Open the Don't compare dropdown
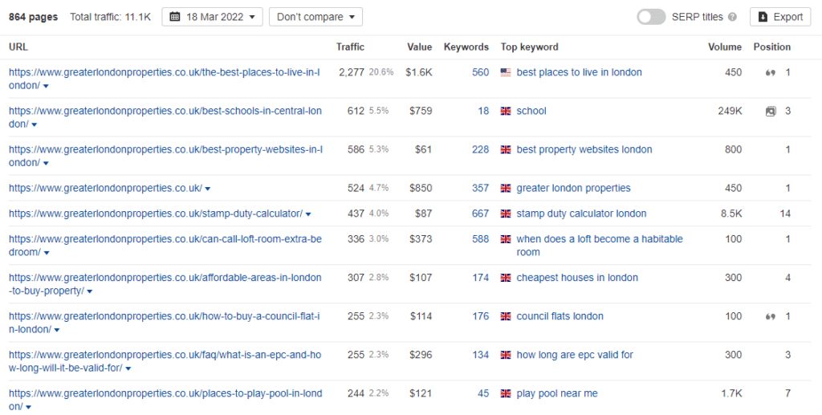This screenshot has height=415, width=822. (x=315, y=17)
